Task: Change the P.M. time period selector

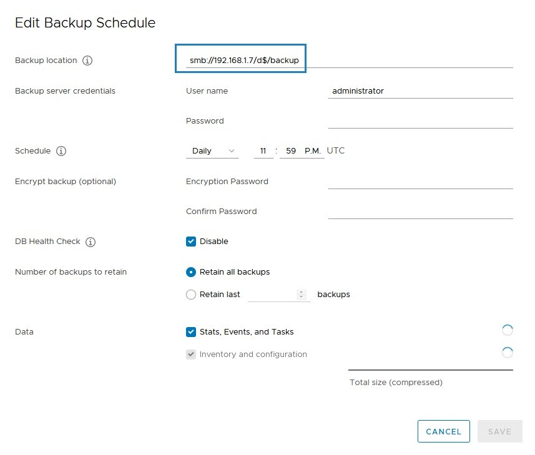Action: click(313, 151)
